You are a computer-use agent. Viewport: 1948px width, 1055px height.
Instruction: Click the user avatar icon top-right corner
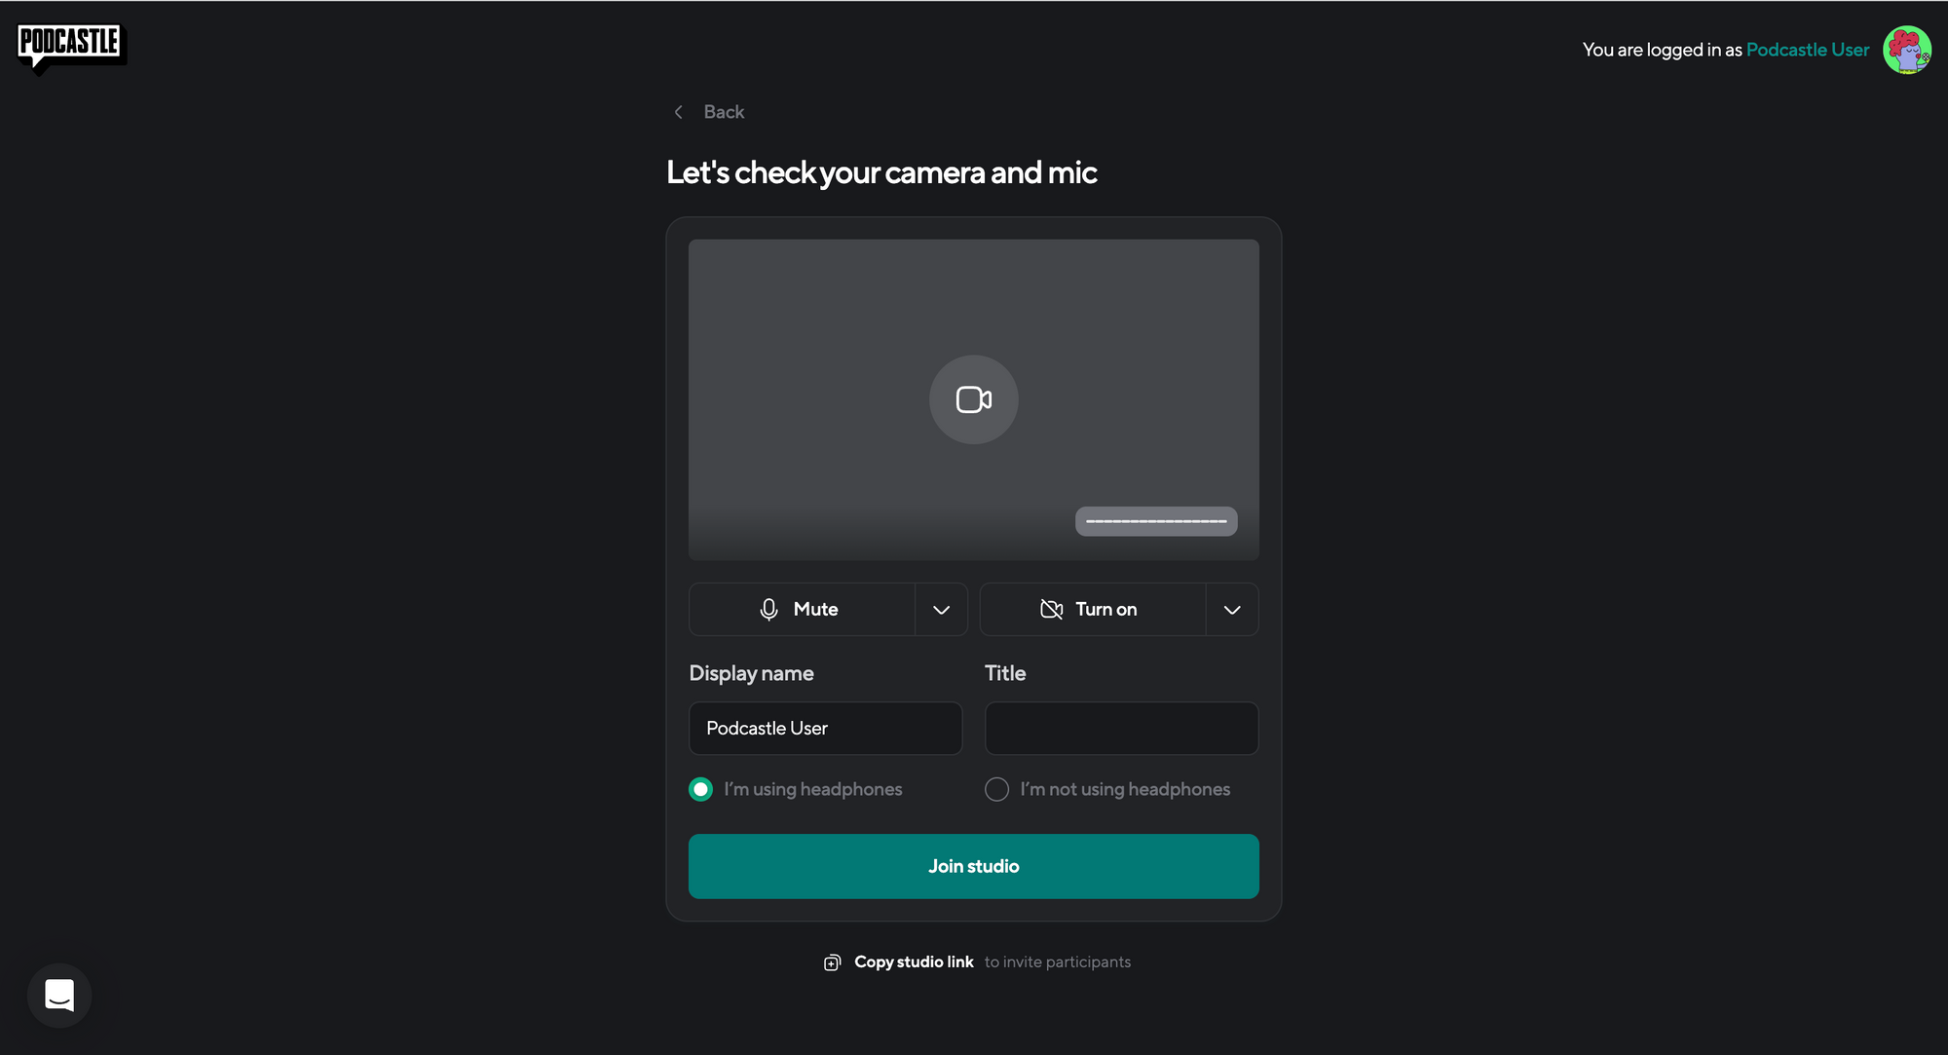point(1908,50)
